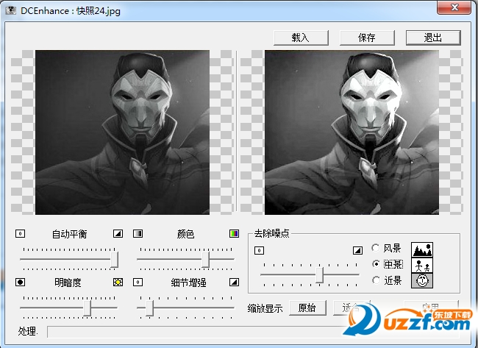Viewport: 478px width, 348px height.
Task: Select the 中景 radio option
Action: point(377,264)
